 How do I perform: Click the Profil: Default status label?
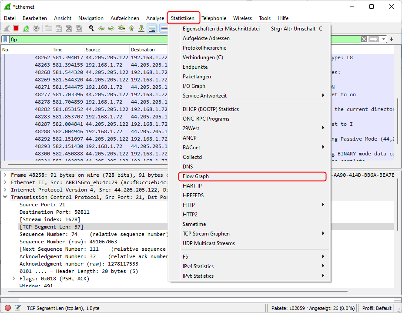377,308
